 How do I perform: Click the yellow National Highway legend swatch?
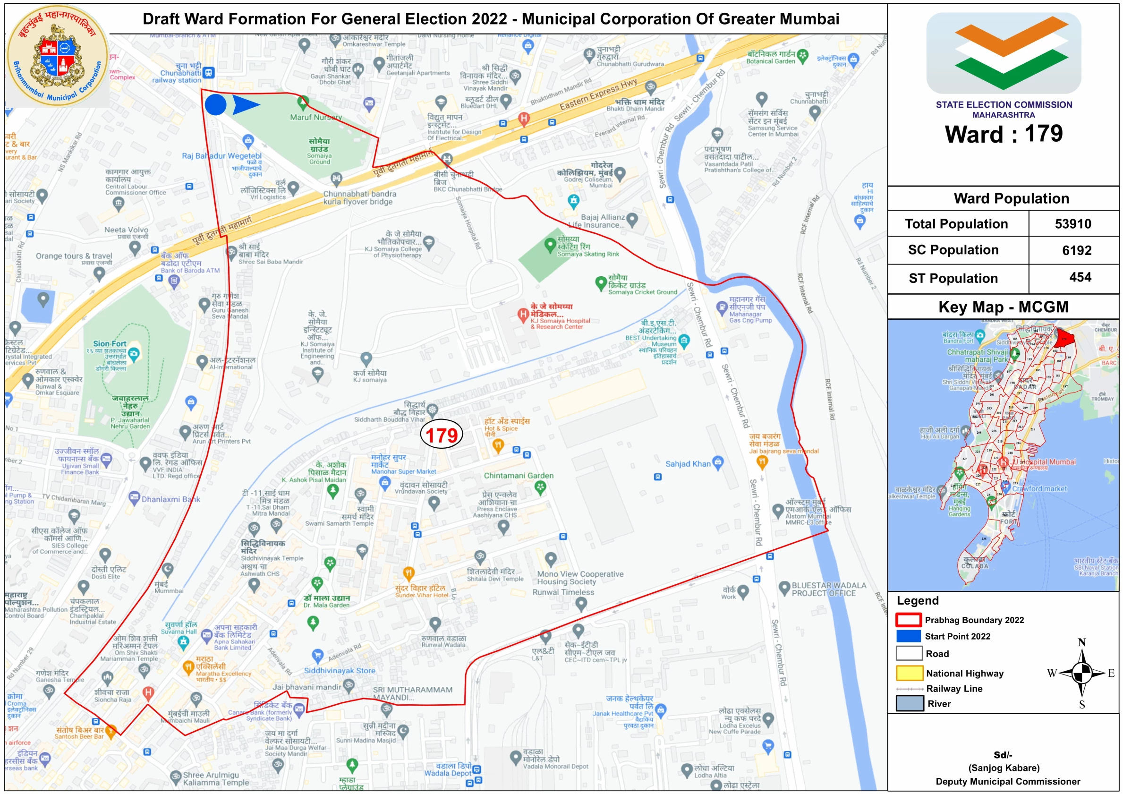909,673
